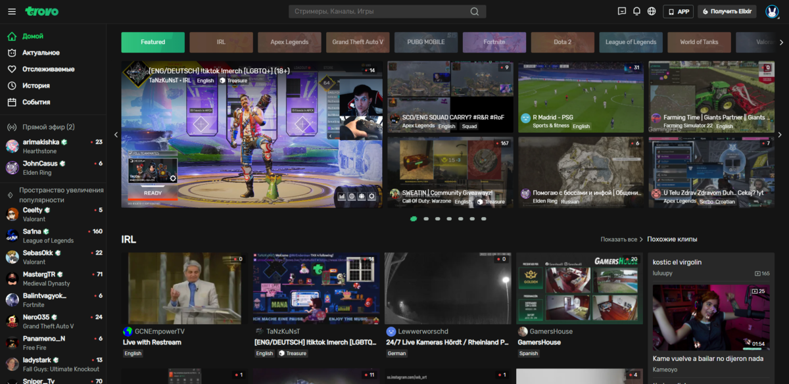The width and height of the screenshot is (789, 384).
Task: Open the luluupy clip author
Action: pos(663,273)
